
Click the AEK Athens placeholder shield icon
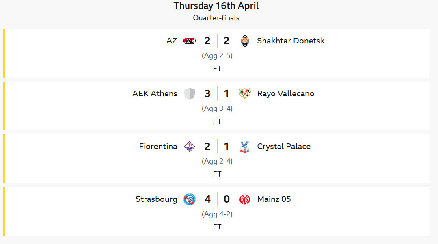[190, 94]
